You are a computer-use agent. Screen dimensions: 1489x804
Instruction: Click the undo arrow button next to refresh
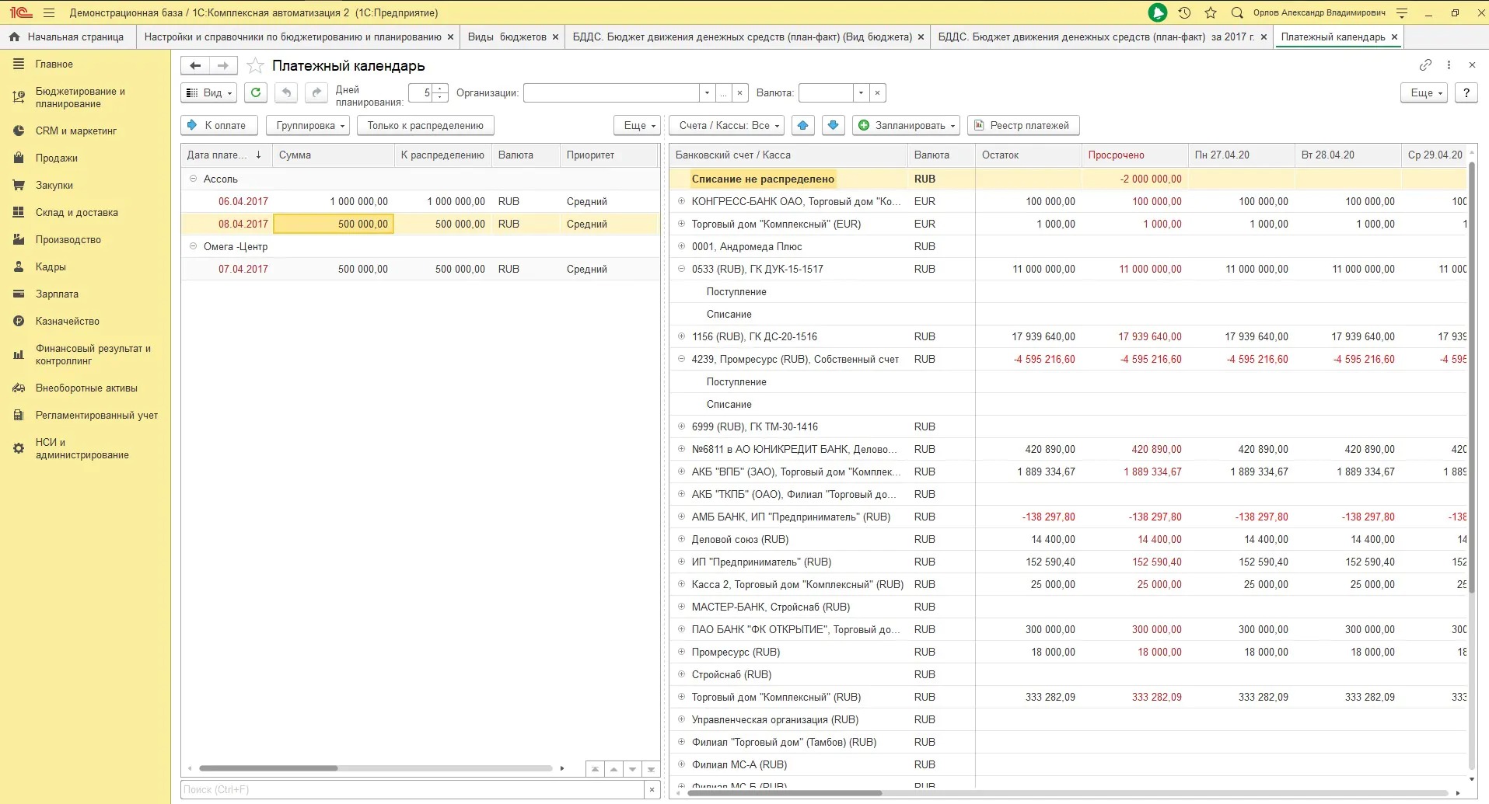coord(286,92)
